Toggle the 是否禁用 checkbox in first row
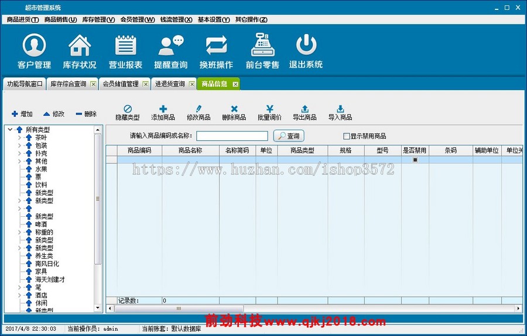 click(415, 160)
